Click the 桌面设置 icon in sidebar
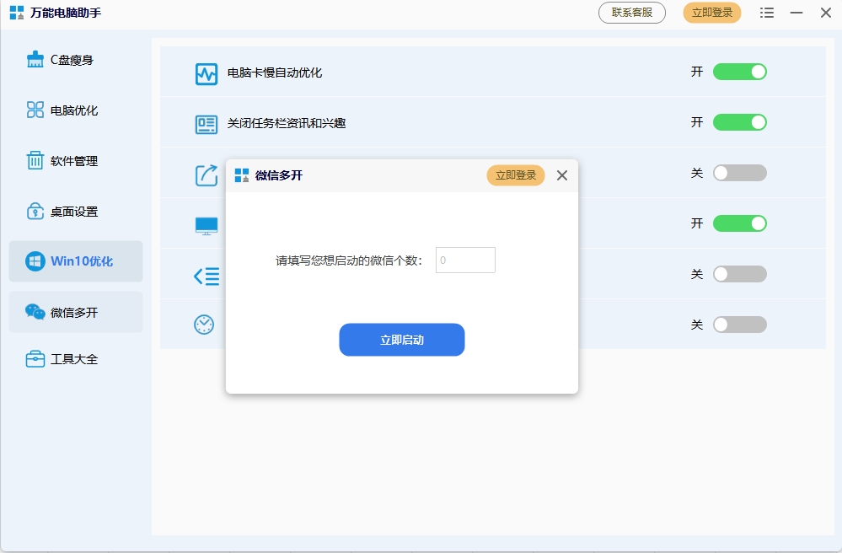The height and width of the screenshot is (553, 842). click(35, 212)
